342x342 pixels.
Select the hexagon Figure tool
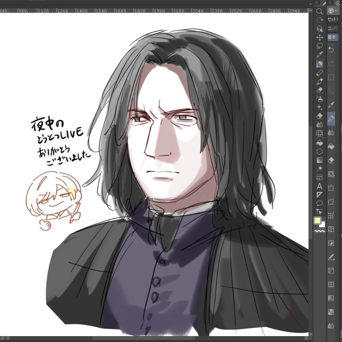[x=319, y=152]
